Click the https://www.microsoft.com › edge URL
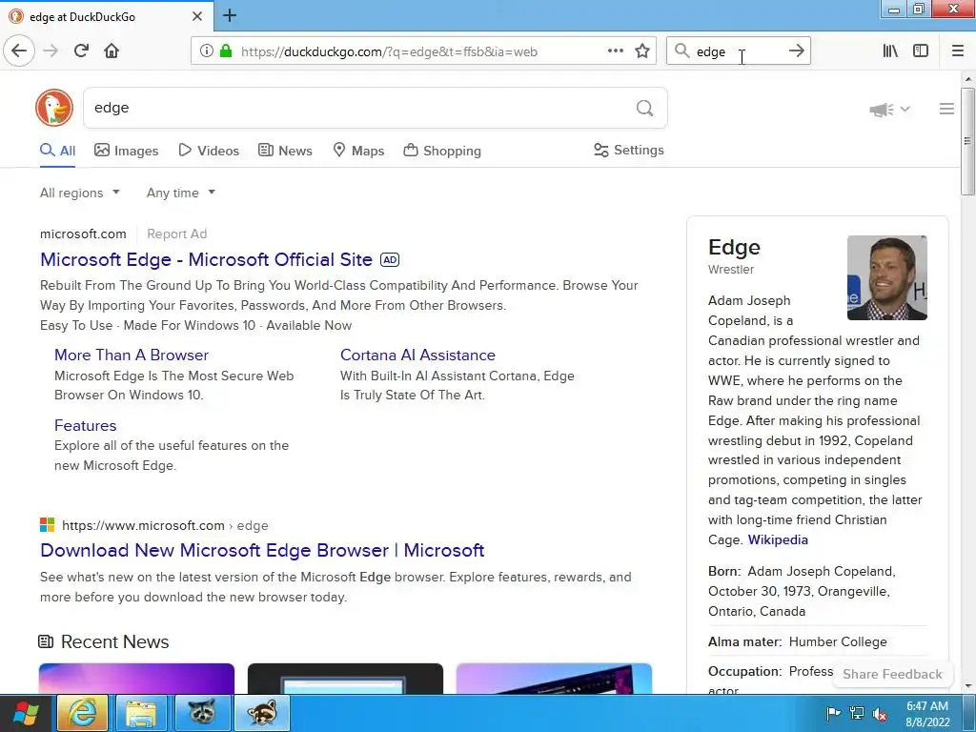976x732 pixels. [165, 525]
